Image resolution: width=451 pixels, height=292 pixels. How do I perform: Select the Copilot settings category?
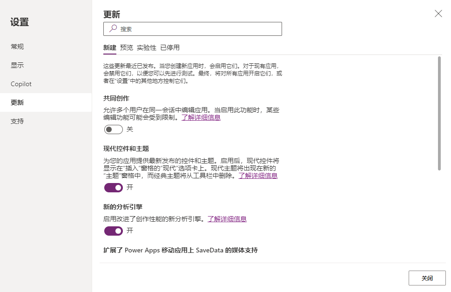21,84
